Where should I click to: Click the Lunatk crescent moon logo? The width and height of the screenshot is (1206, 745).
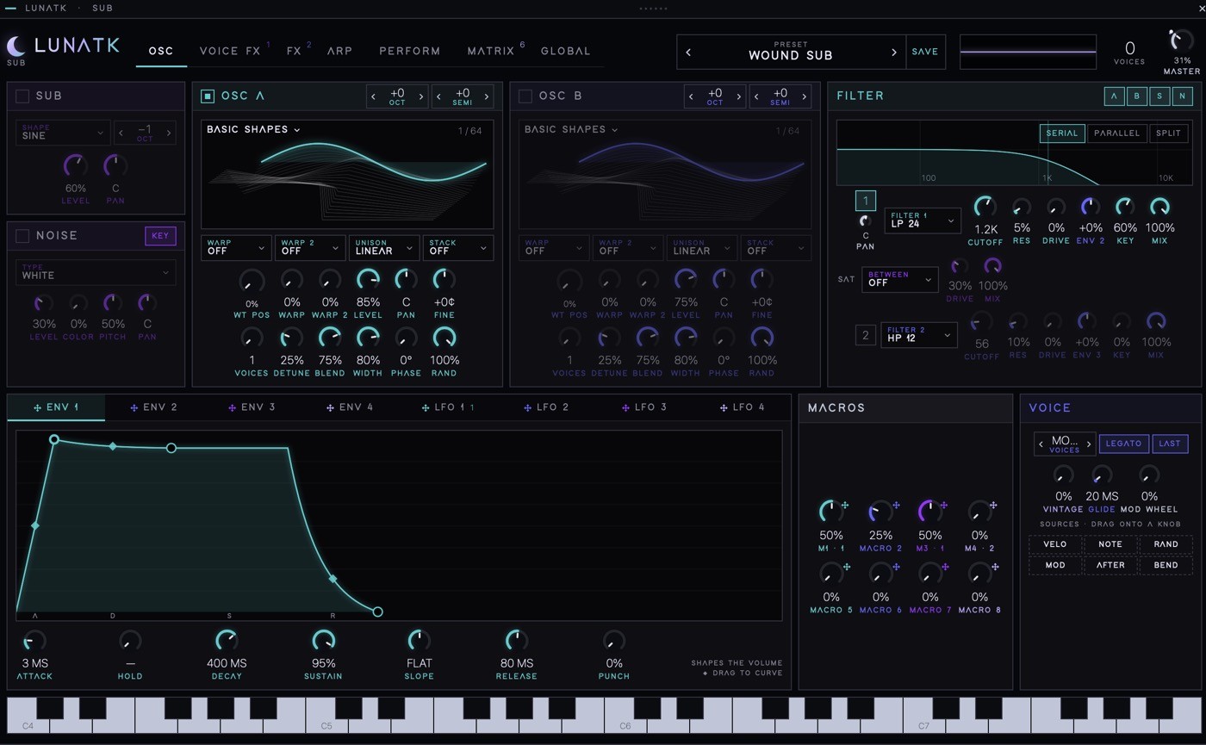[16, 47]
